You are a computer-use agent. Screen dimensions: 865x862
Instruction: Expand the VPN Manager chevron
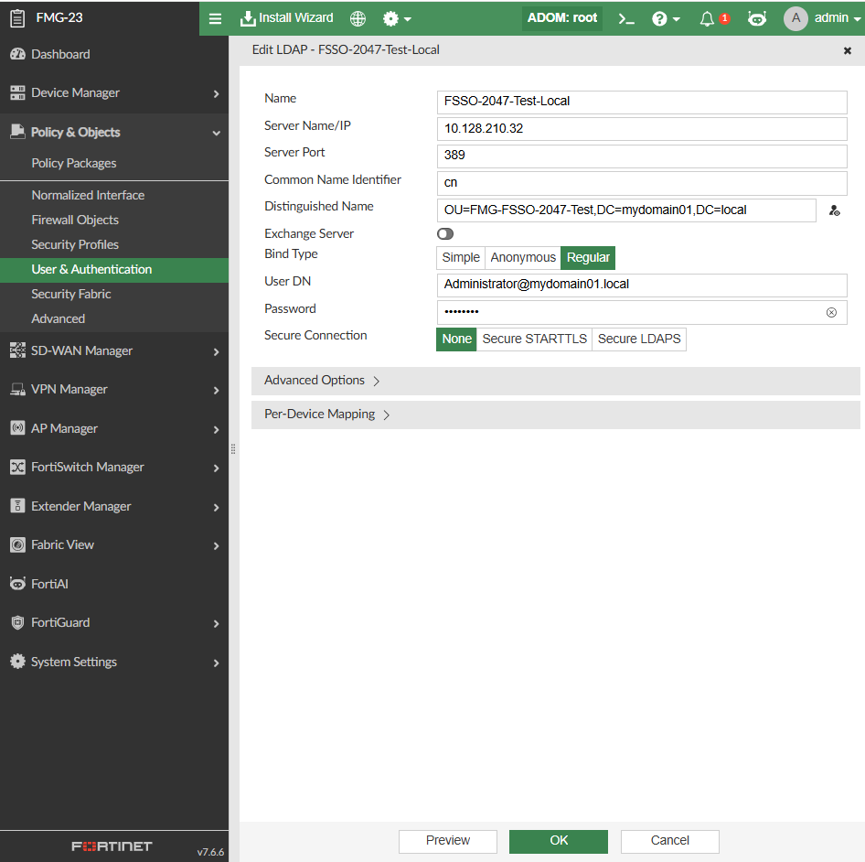216,391
